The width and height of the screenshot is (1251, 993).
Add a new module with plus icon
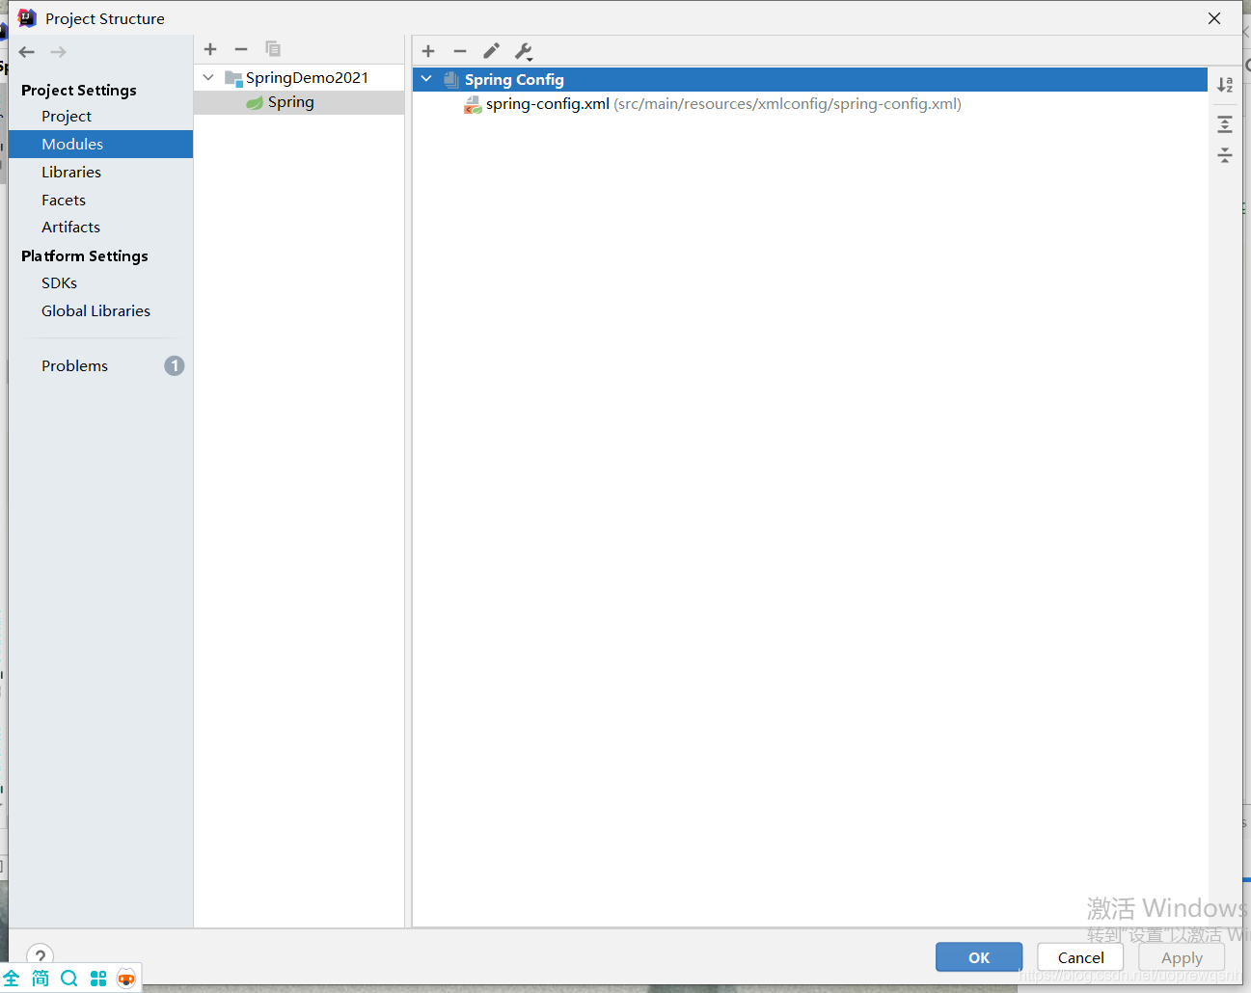[x=210, y=49]
